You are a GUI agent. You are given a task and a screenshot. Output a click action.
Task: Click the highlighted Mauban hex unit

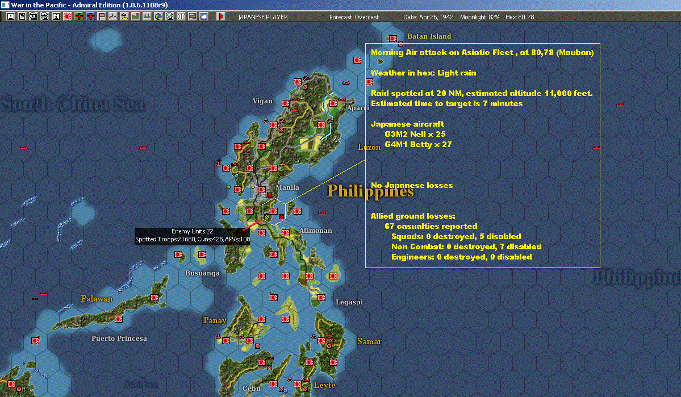[274, 211]
